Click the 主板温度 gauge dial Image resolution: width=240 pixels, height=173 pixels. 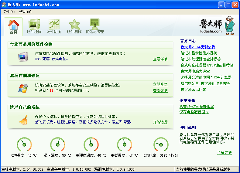pyautogui.click(x=125, y=144)
